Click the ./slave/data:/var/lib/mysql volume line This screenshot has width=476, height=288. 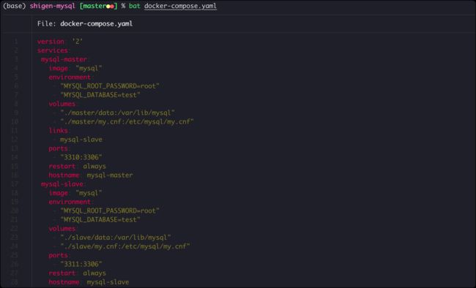coord(116,238)
